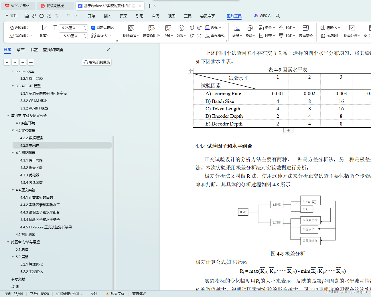Click 重设样式 to reset picture style
Screen dimensions: 371x297
(x=216, y=36)
